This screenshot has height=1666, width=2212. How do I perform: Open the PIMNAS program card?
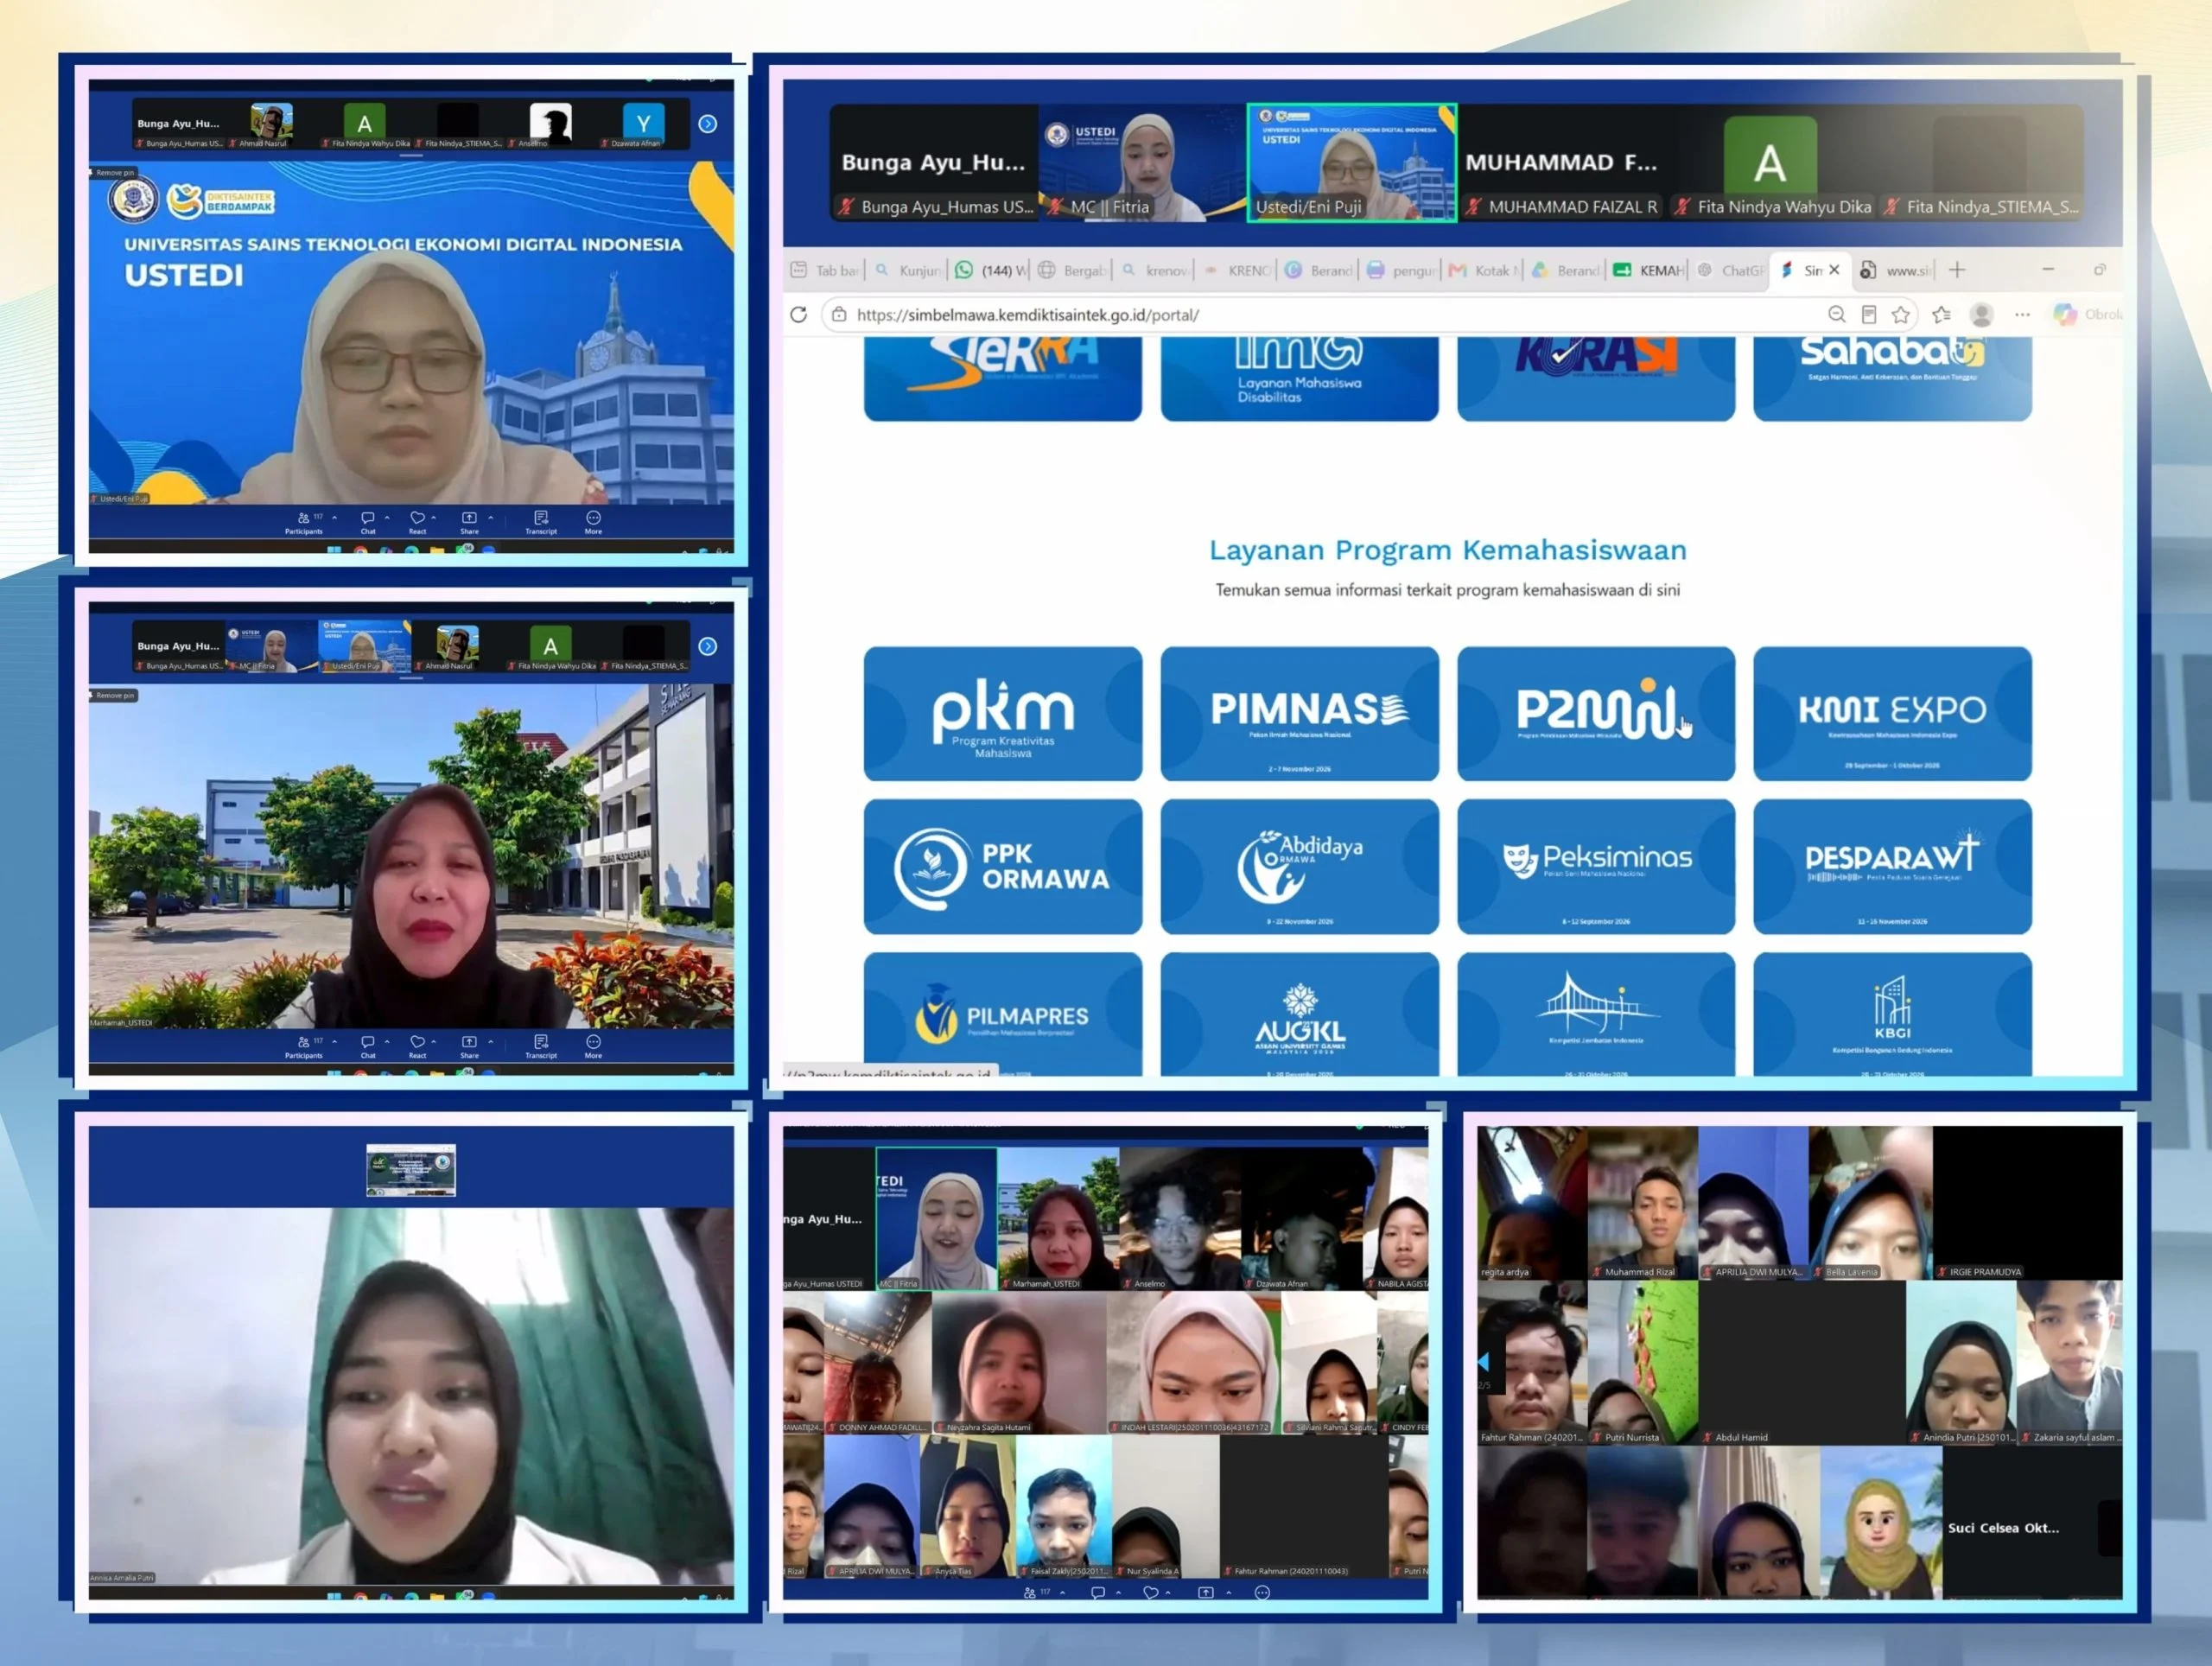[1300, 713]
